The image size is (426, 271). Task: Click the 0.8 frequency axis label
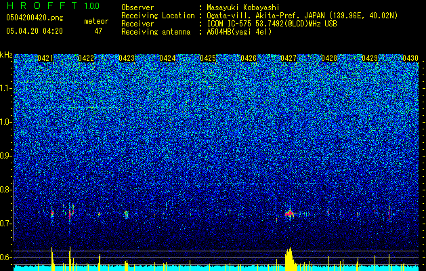tap(5, 190)
